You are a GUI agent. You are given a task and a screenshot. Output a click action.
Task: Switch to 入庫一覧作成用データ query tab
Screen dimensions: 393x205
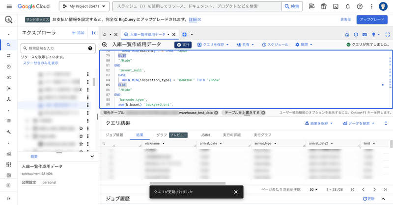click(x=148, y=34)
